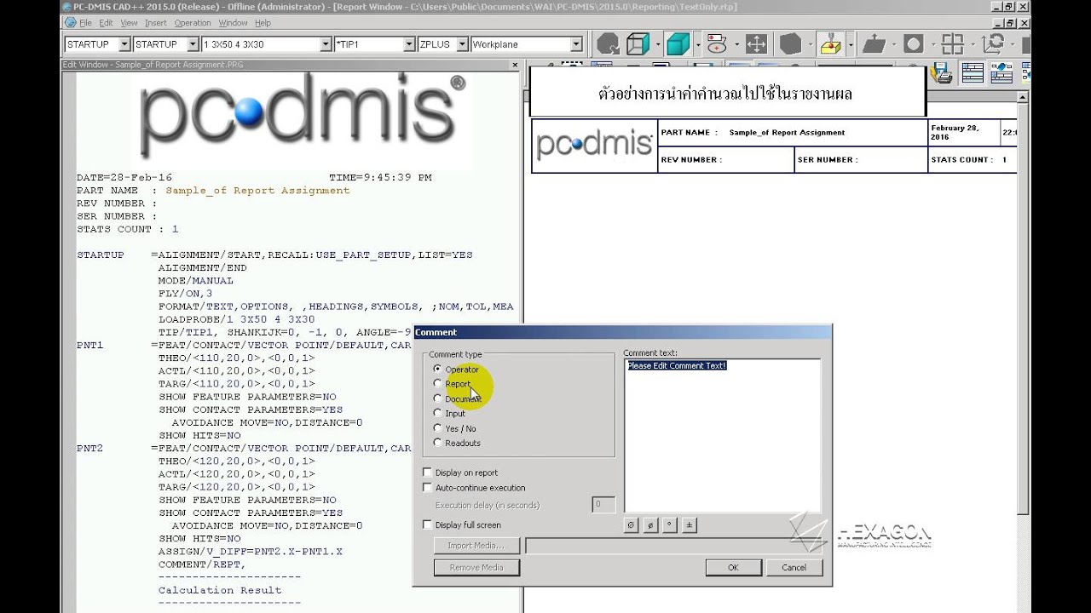Image resolution: width=1091 pixels, height=613 pixels.
Task: Click the report template with CAD icon
Action: [1002, 73]
